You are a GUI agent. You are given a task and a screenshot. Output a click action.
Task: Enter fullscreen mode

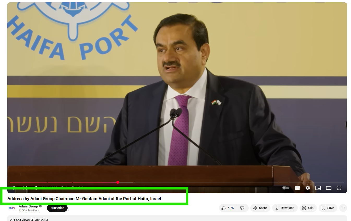[339, 188]
